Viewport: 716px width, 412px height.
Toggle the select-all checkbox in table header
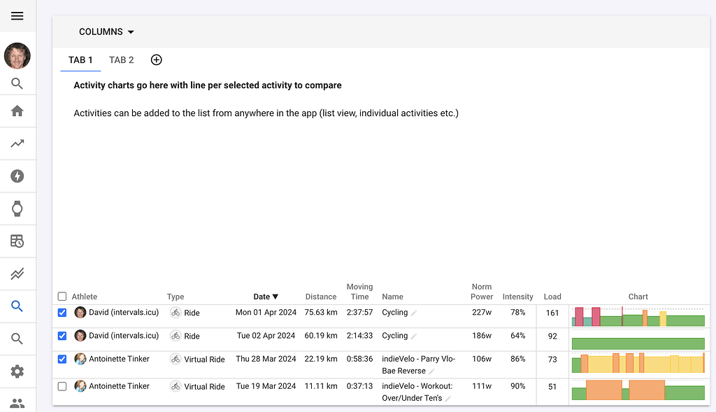62,296
